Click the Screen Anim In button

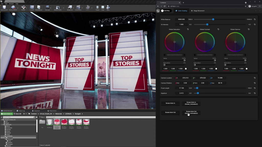tap(170, 103)
